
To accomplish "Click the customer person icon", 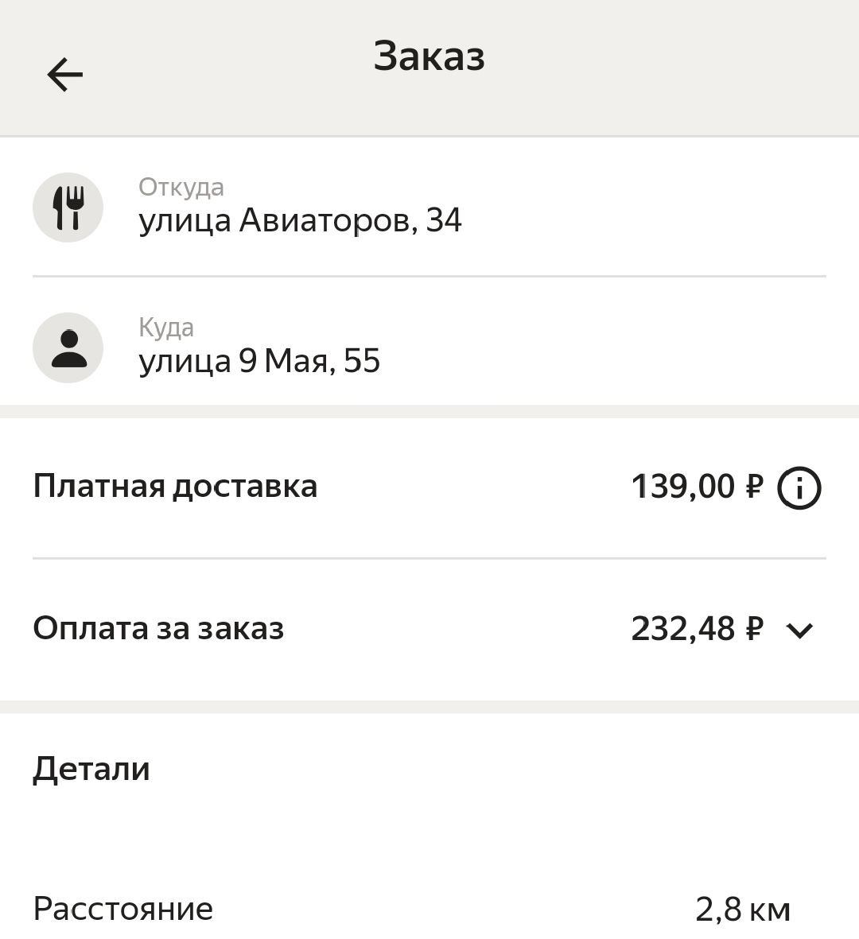I will click(x=68, y=348).
